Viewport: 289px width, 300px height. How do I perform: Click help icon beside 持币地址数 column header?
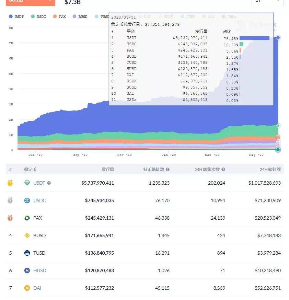(x=167, y=170)
